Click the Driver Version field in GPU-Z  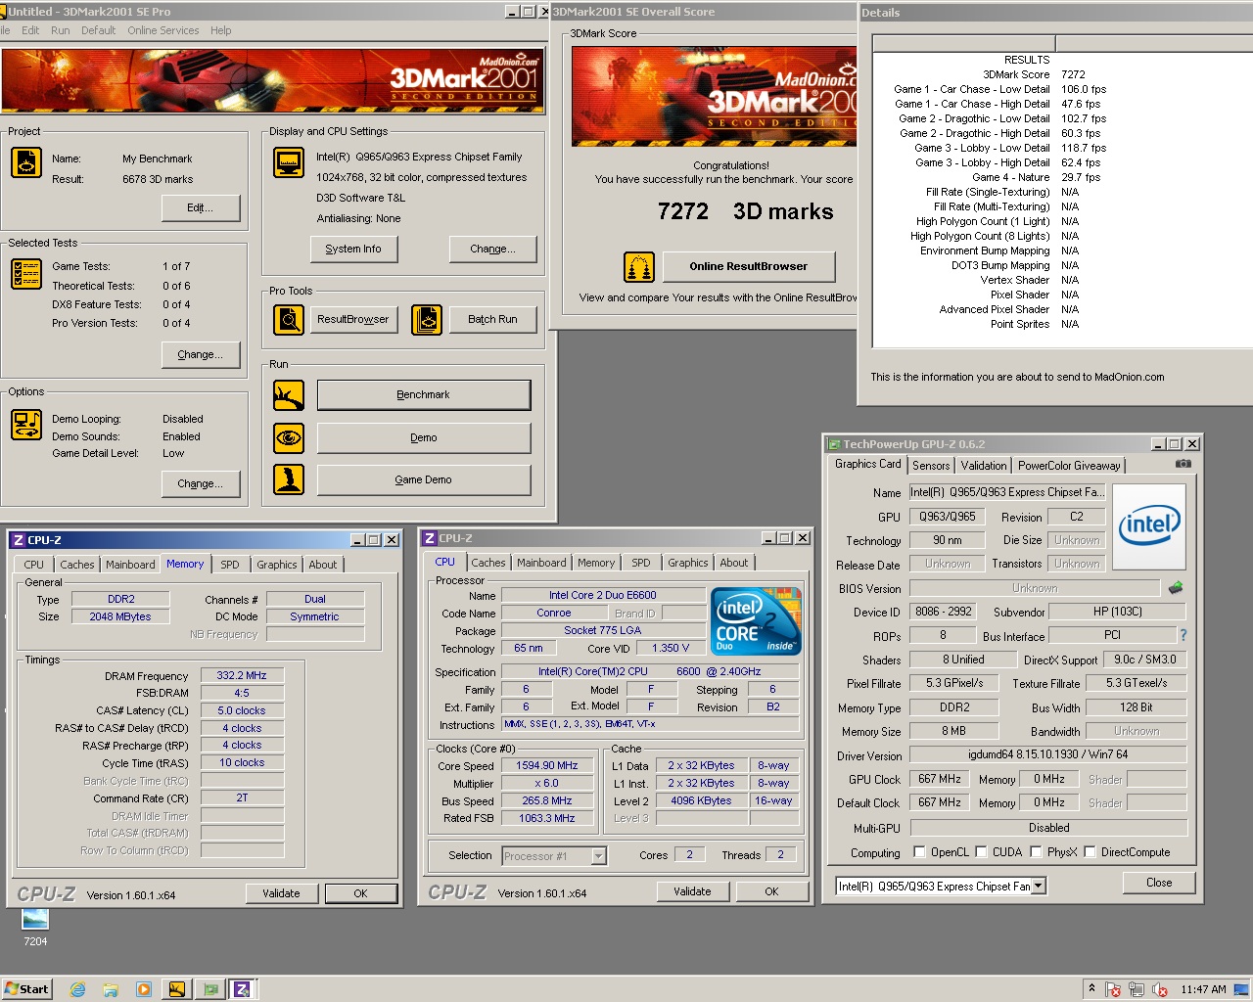tap(1047, 754)
